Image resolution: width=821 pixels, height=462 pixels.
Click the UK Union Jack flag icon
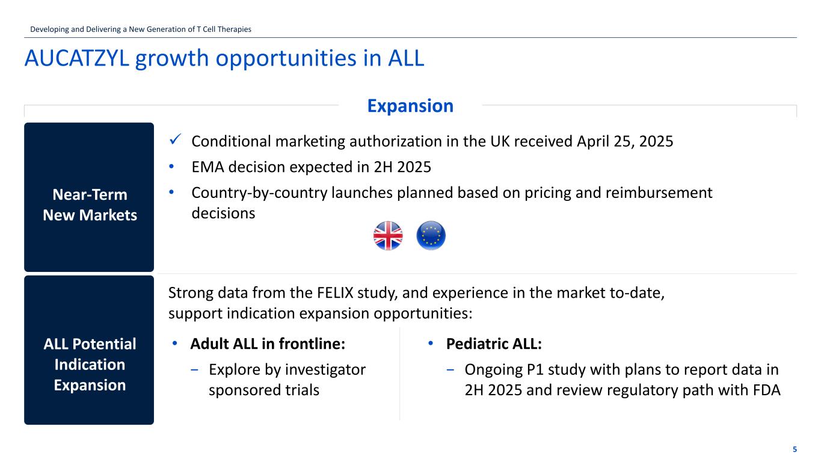pos(388,235)
